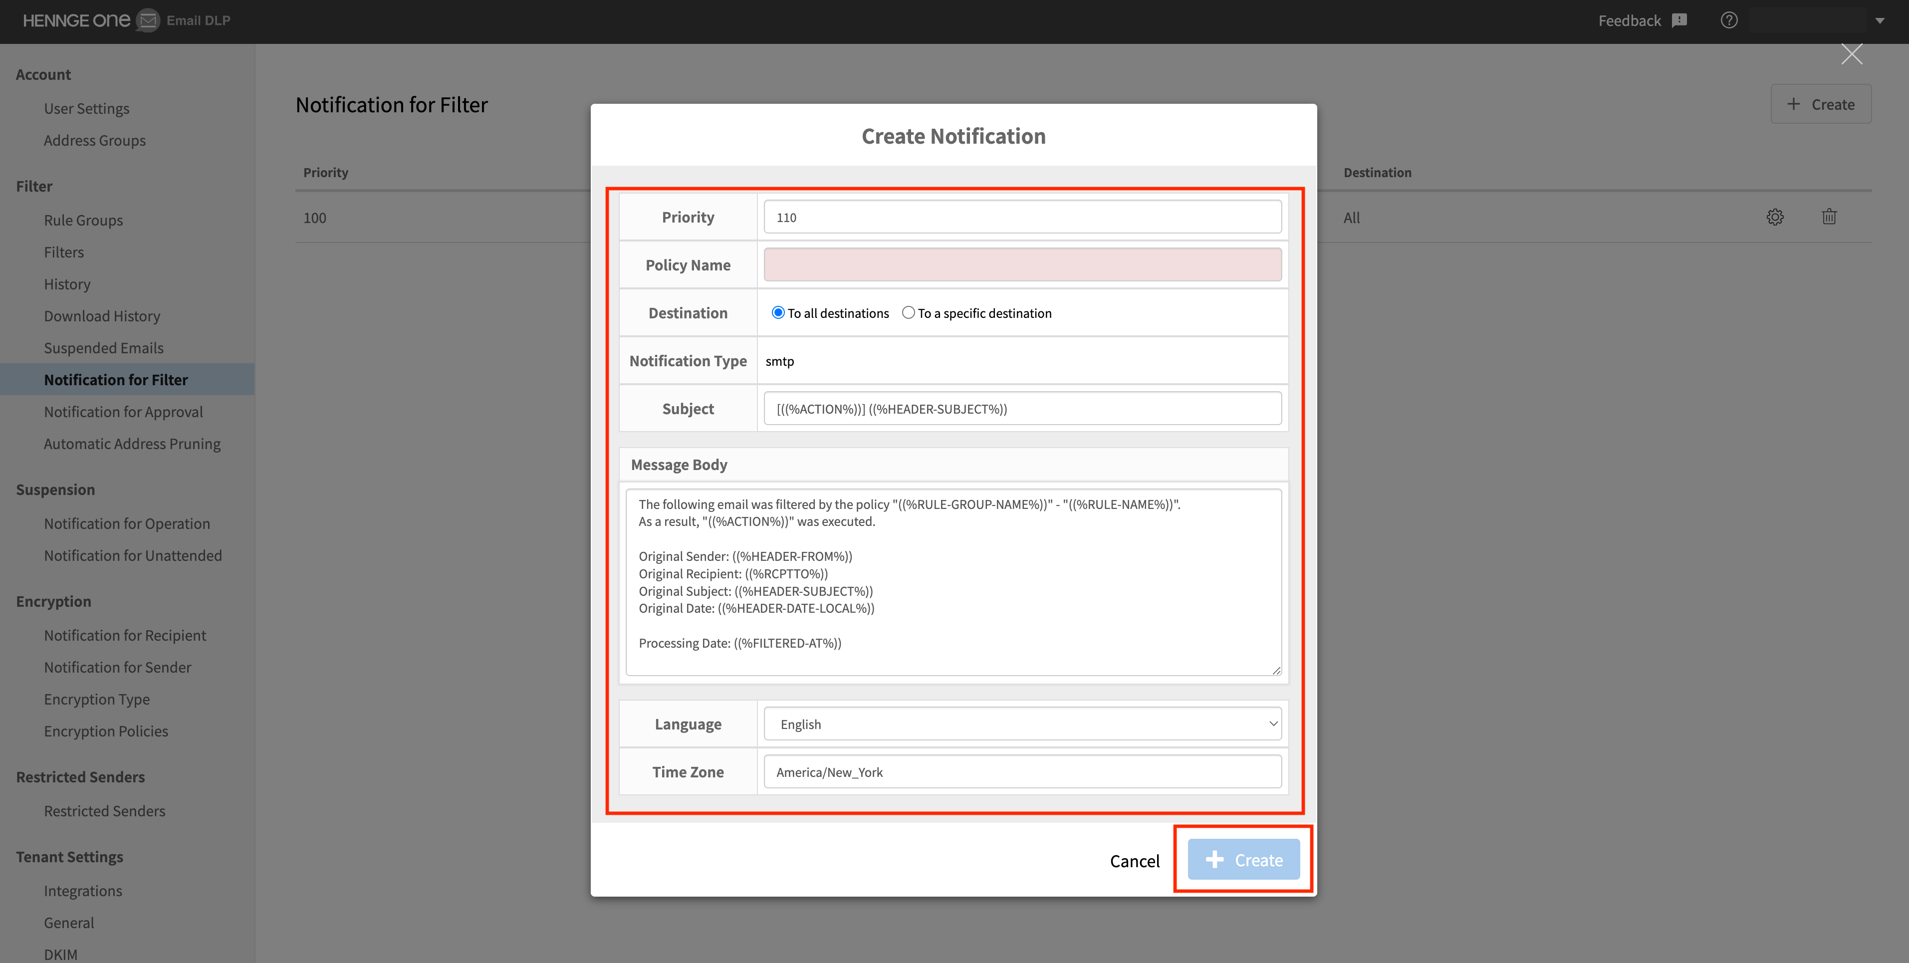This screenshot has width=1909, height=963.
Task: Go to Rule Groups
Action: (x=84, y=220)
